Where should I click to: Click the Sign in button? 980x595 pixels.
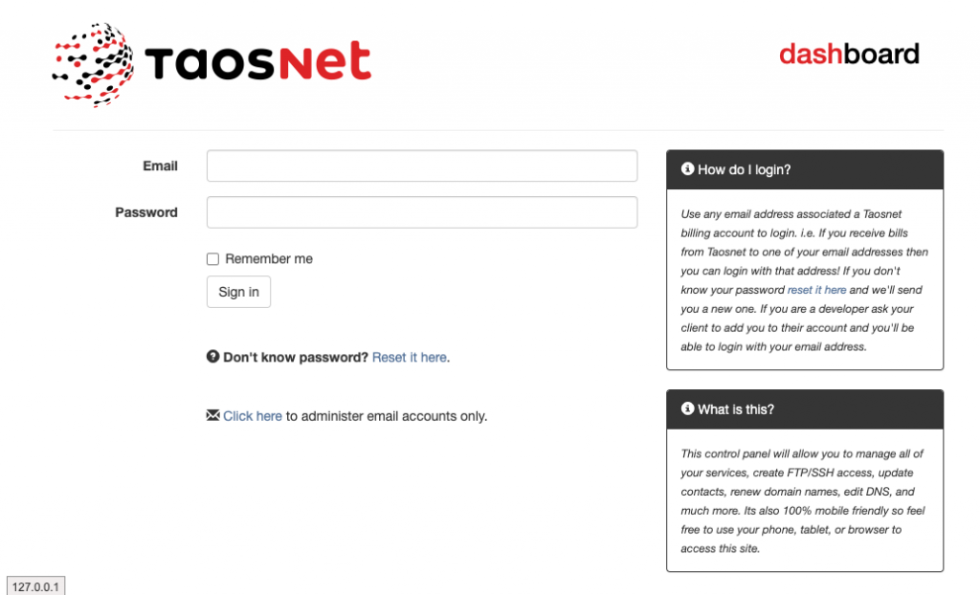point(238,292)
